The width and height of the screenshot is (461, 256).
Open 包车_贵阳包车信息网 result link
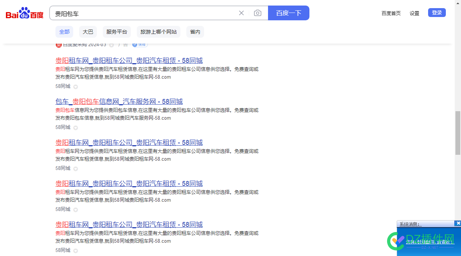(x=119, y=102)
